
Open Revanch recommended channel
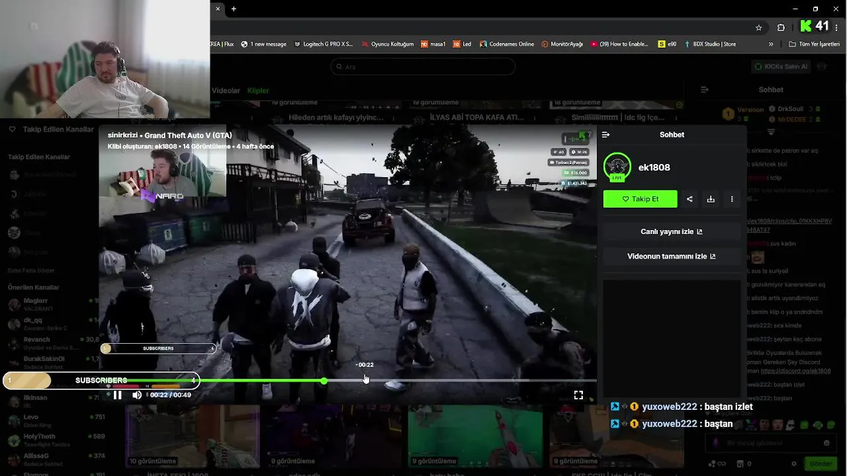coord(50,342)
